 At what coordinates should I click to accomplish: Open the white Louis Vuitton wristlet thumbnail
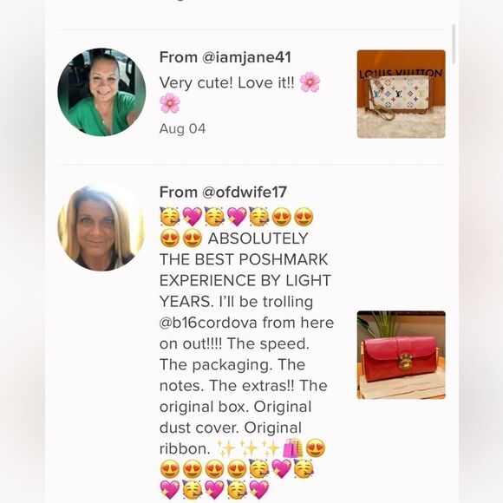[401, 94]
